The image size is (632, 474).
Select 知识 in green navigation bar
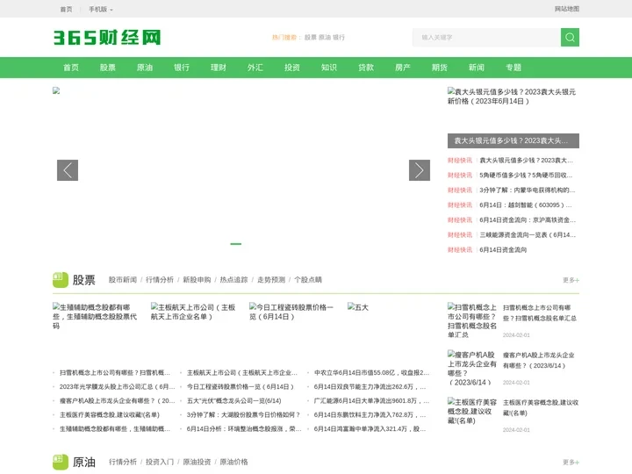(x=329, y=68)
